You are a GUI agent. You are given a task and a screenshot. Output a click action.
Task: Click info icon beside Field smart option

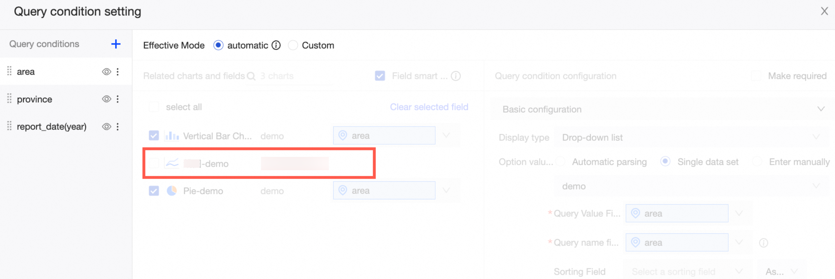click(x=456, y=76)
